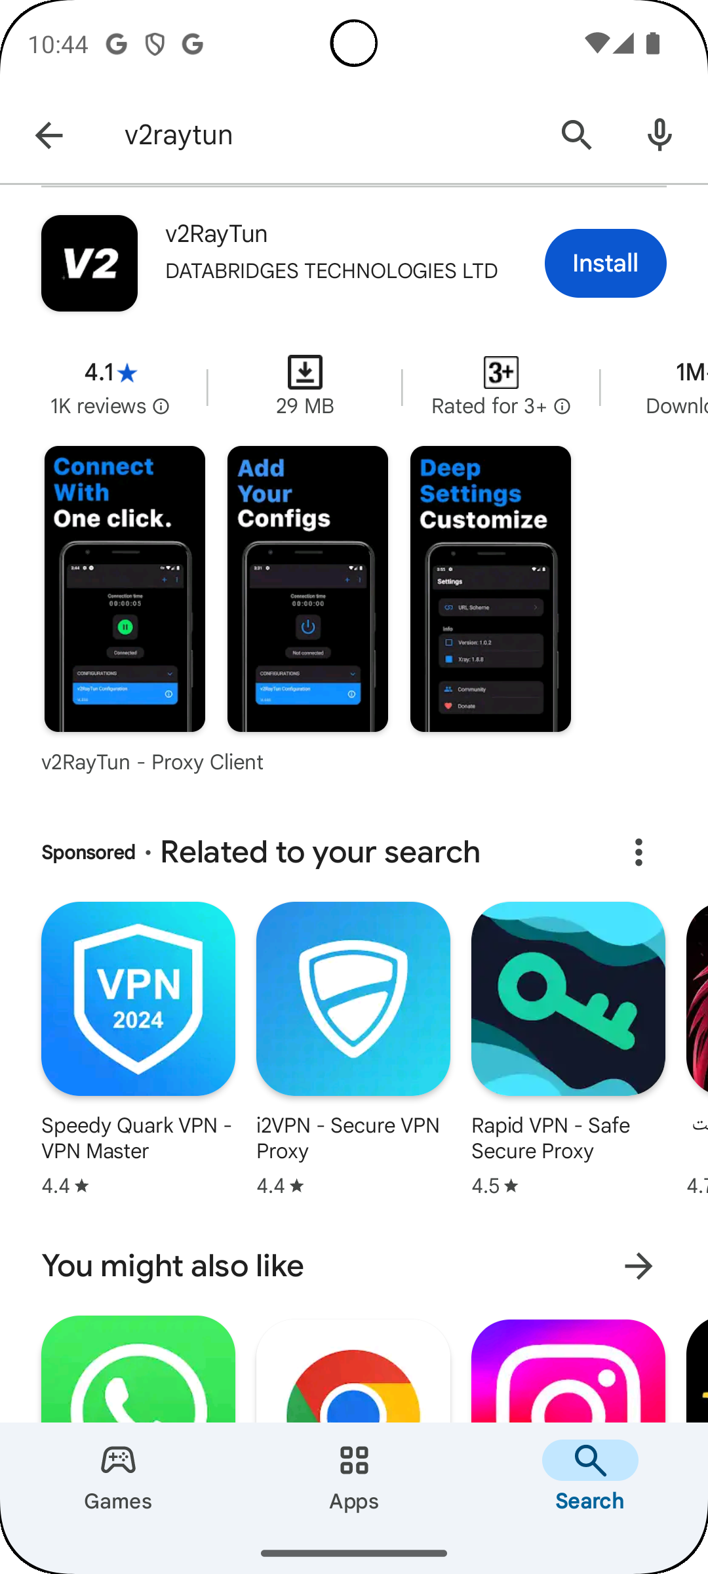Viewport: 708px width, 1574px height.
Task: Open Connect With One click screenshot
Action: pyautogui.click(x=125, y=589)
